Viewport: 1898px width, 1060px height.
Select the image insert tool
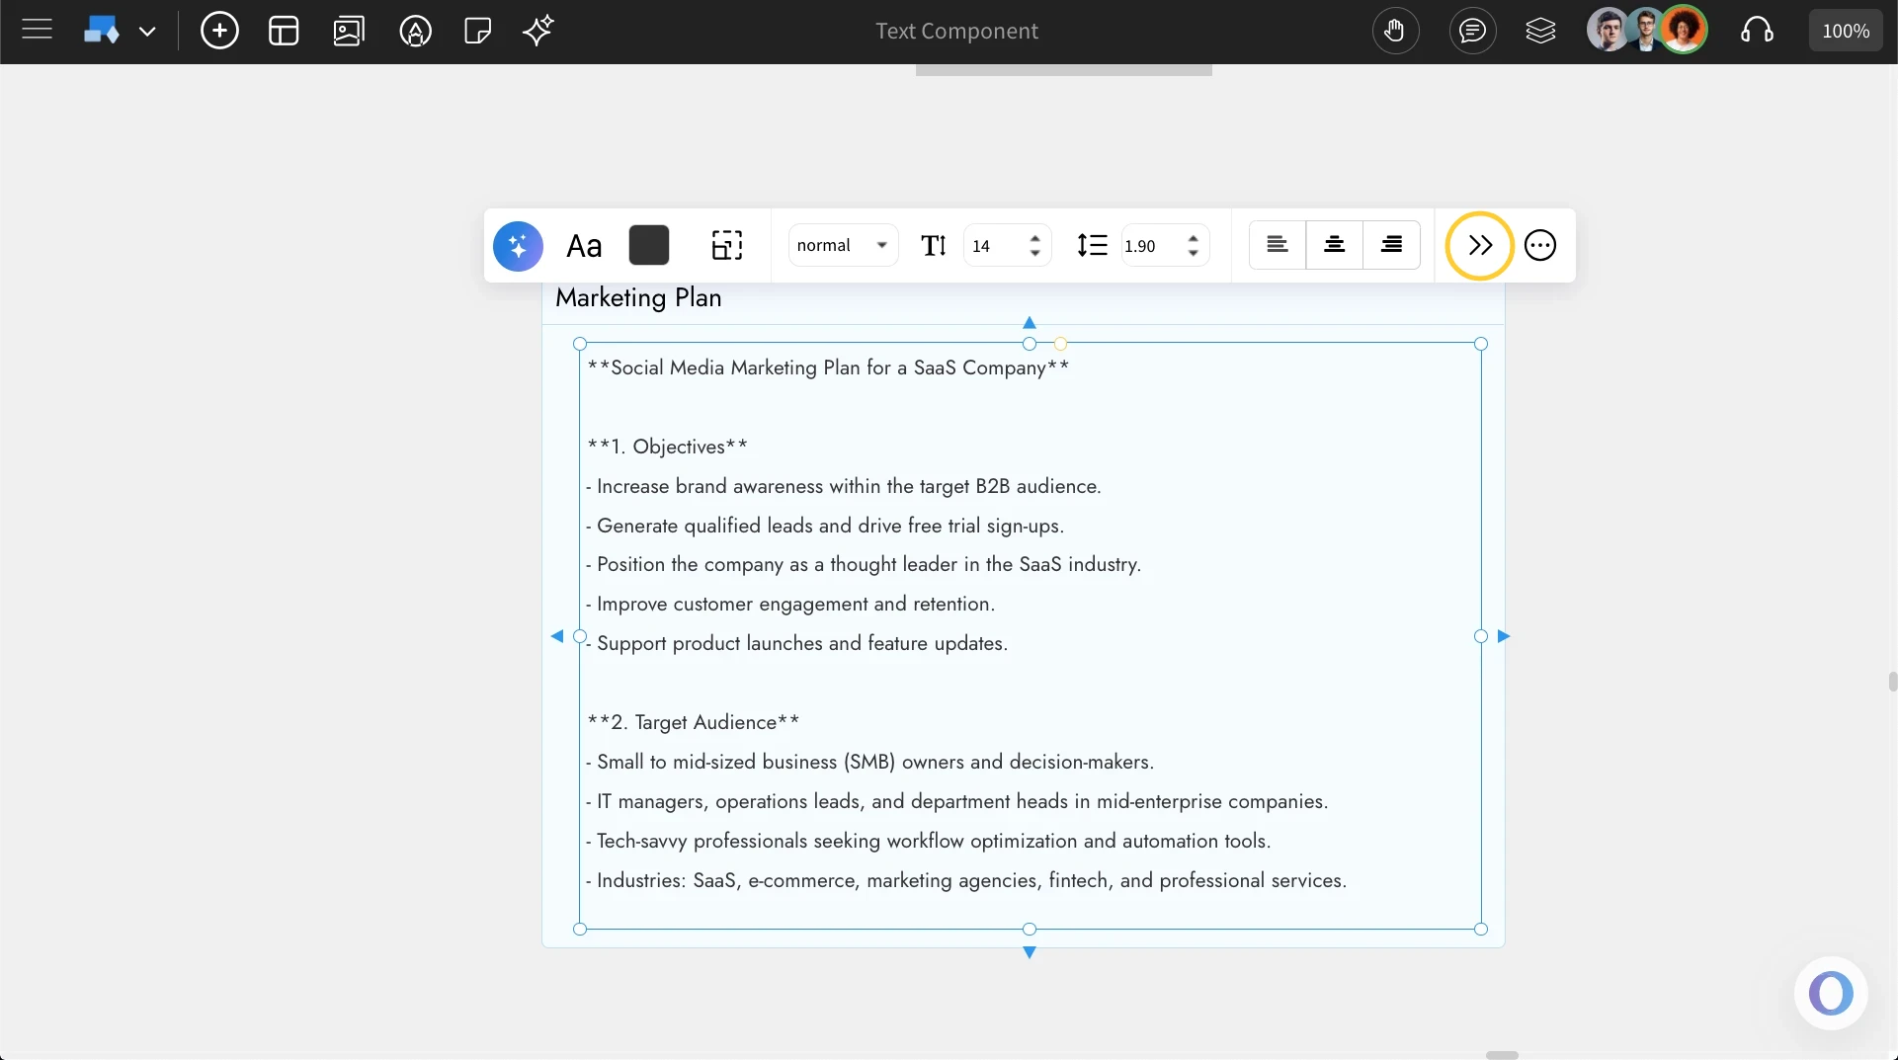click(x=349, y=31)
